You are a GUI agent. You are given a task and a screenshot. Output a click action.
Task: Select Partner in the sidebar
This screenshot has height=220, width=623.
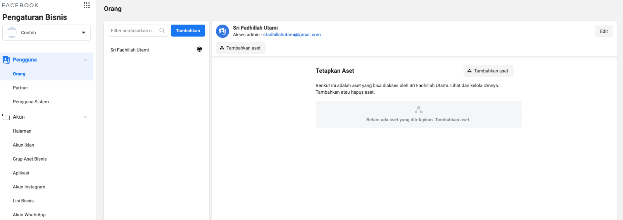tap(20, 88)
